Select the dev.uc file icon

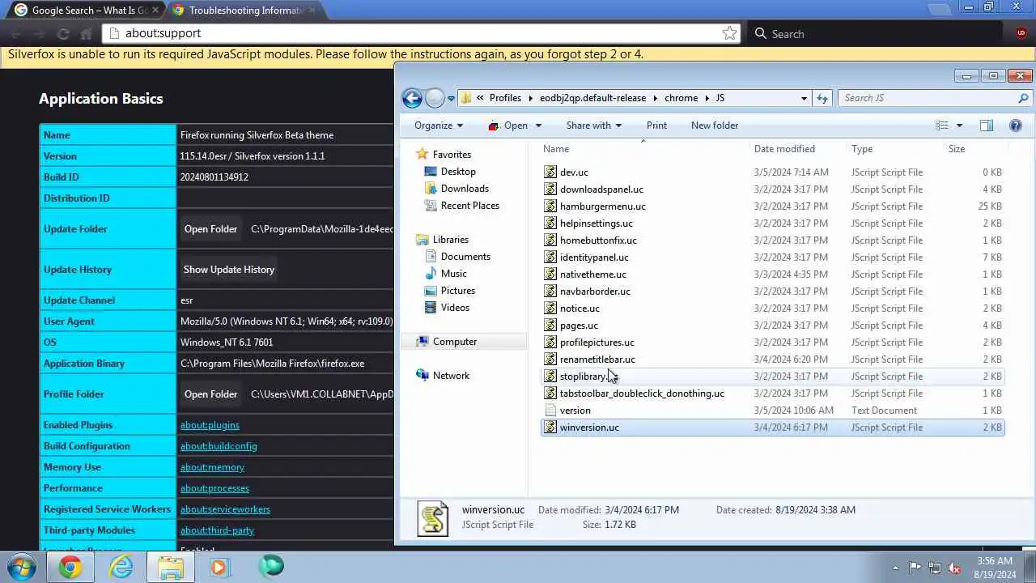[550, 172]
